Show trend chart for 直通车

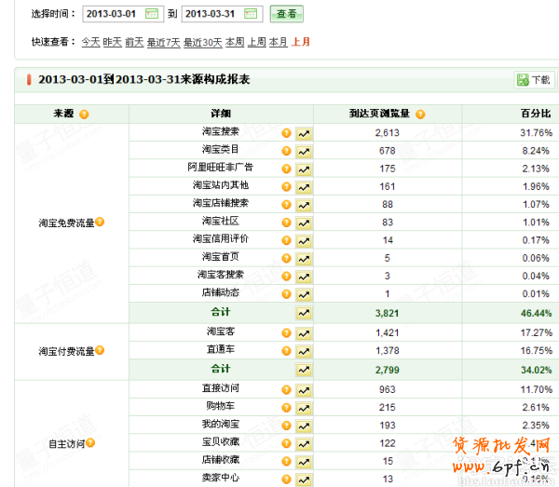tap(304, 348)
